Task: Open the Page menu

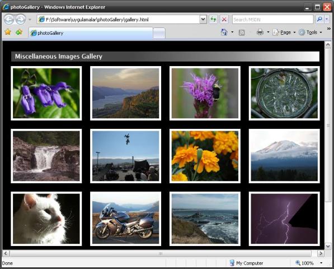Action: (284, 32)
